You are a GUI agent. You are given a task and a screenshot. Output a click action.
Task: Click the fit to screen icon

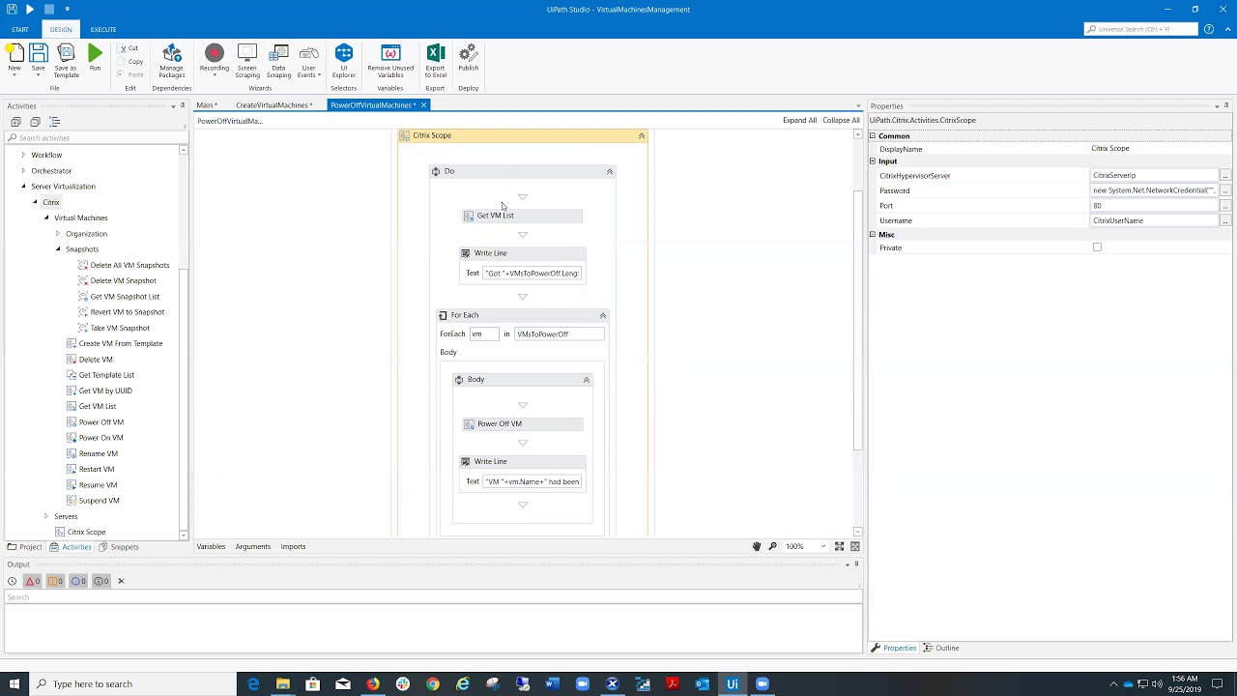[x=839, y=547]
